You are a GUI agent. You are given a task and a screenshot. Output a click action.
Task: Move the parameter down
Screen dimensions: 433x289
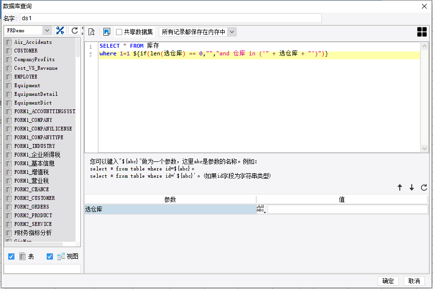[412, 187]
